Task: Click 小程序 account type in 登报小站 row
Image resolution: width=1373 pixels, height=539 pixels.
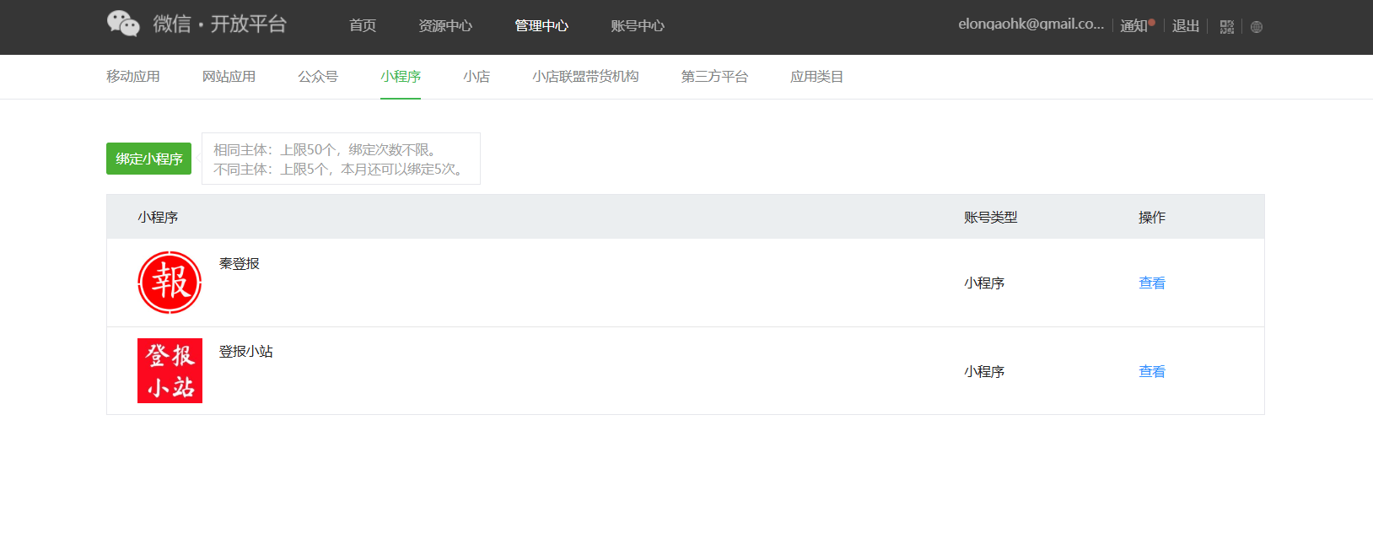Action: [x=984, y=372]
